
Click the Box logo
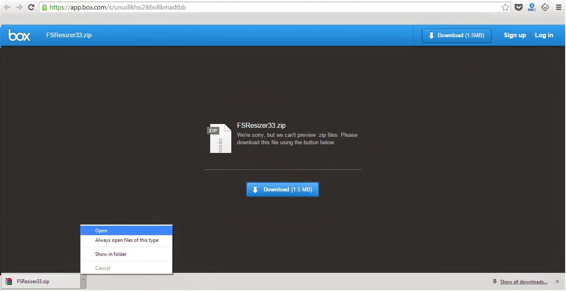[19, 36]
